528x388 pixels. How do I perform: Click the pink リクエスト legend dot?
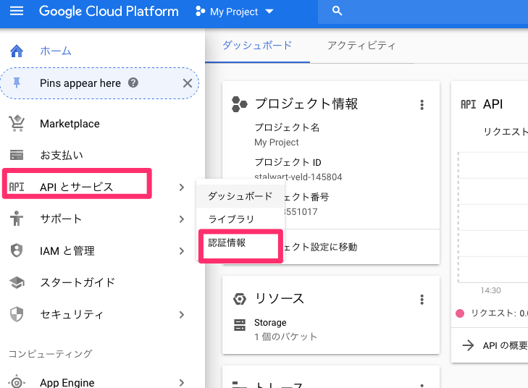(460, 313)
